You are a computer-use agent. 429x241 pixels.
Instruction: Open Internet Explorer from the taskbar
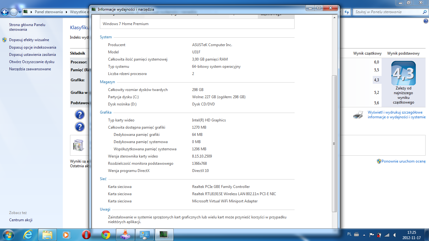[x=29, y=234]
